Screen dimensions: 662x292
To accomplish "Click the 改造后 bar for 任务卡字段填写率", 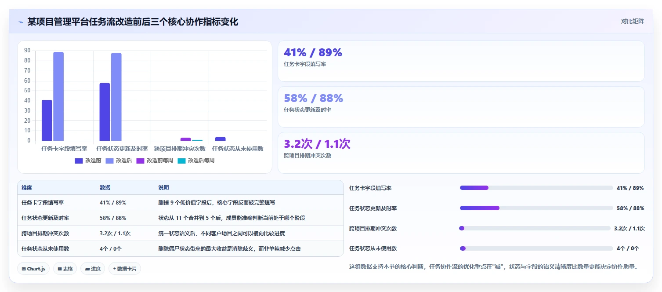I will [x=58, y=96].
